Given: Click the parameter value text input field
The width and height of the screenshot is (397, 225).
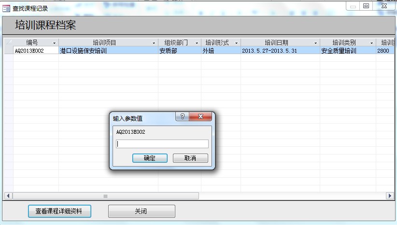Looking at the screenshot, I should coord(163,144).
